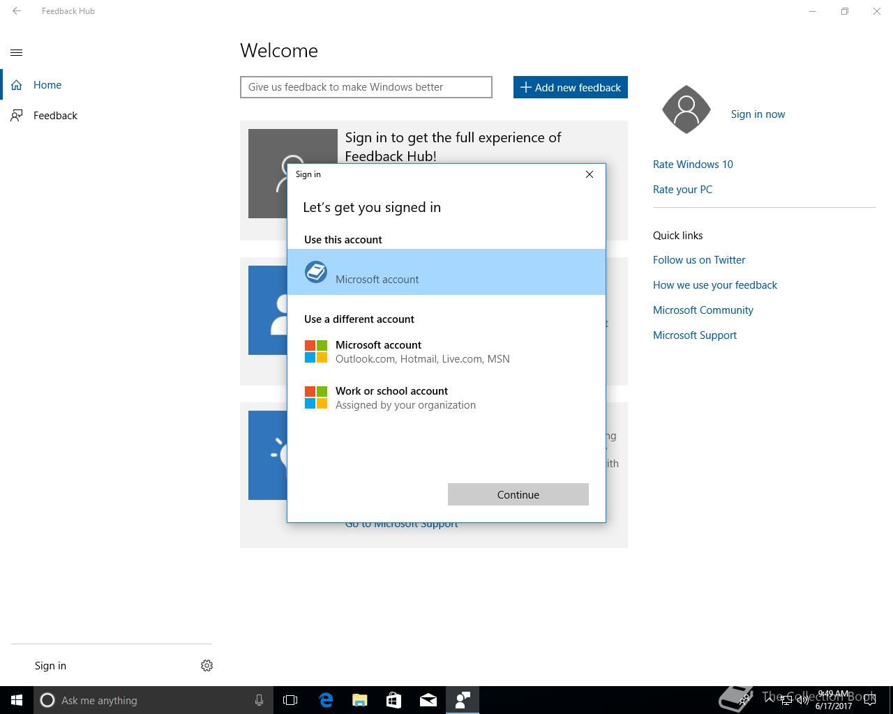Open Microsoft Community link
The height and width of the screenshot is (714, 893).
click(x=703, y=310)
